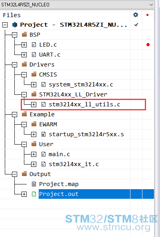Click the LED.c file icon

[x=34, y=45]
